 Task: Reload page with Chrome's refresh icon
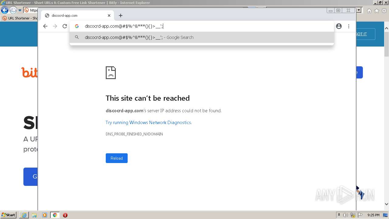[65, 26]
